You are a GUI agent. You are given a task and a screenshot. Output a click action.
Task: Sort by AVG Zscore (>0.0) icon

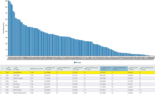pos(129,69)
